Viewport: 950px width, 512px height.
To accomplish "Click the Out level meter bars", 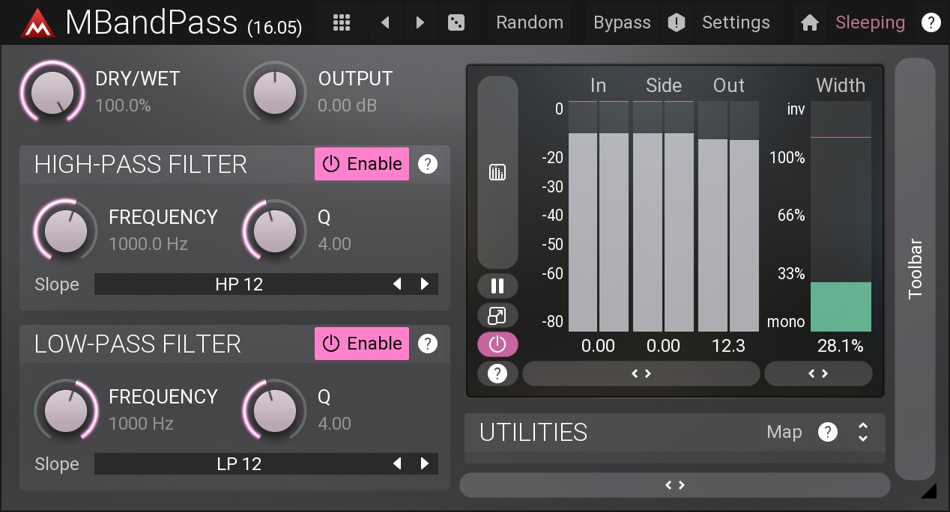I will 728,216.
